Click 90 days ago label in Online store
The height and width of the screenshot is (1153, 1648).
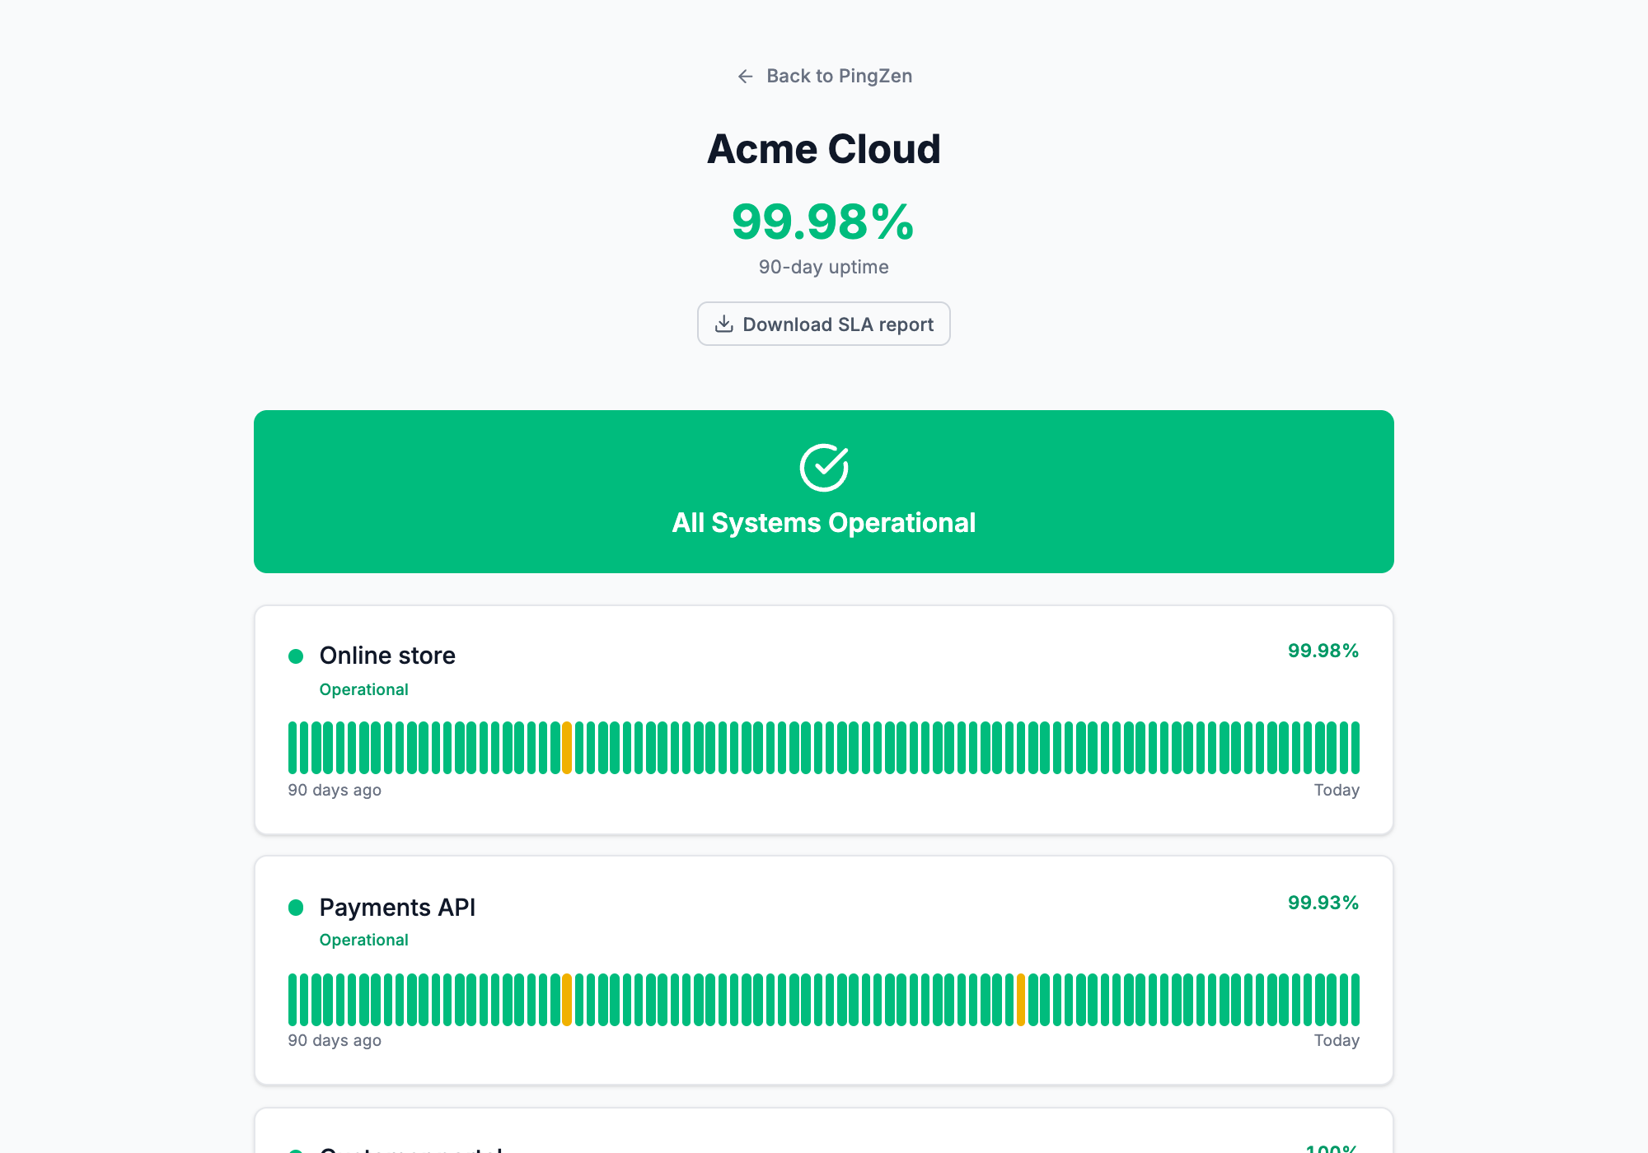click(x=335, y=790)
